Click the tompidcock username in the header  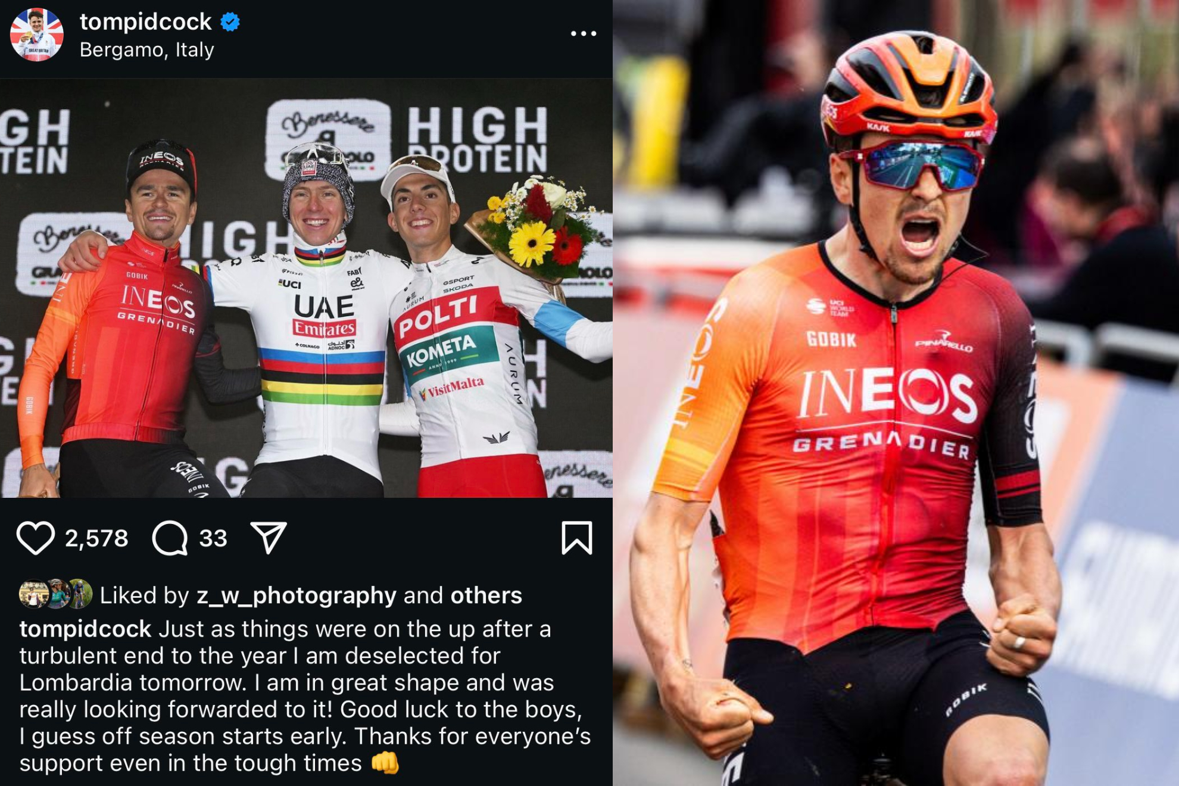tap(145, 22)
